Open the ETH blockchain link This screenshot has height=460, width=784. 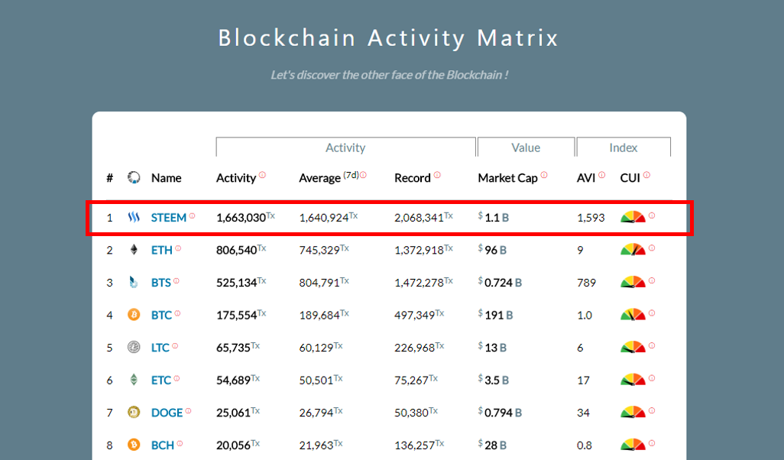[161, 251]
